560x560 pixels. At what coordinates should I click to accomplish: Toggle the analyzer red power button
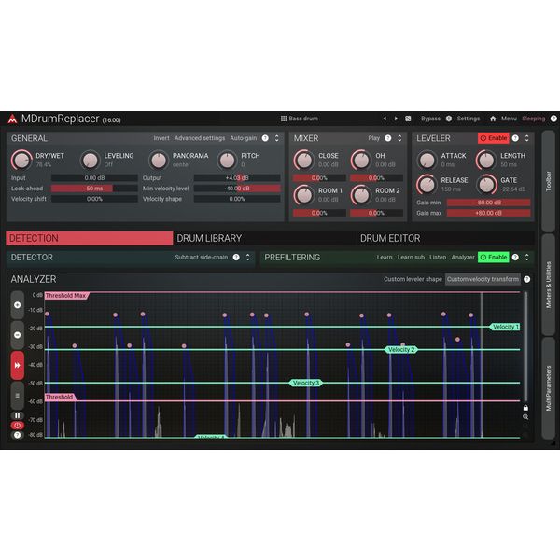(17, 426)
